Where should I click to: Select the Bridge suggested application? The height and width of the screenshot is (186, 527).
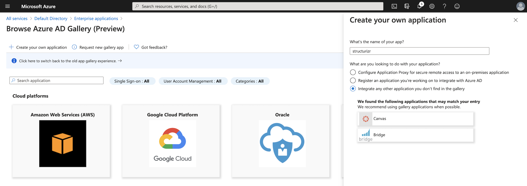pyautogui.click(x=416, y=135)
